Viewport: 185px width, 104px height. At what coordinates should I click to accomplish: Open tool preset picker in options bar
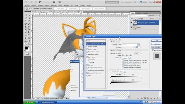click(27, 9)
